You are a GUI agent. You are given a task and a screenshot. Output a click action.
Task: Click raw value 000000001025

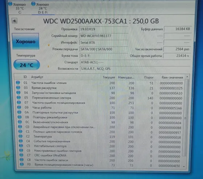click(x=171, y=88)
